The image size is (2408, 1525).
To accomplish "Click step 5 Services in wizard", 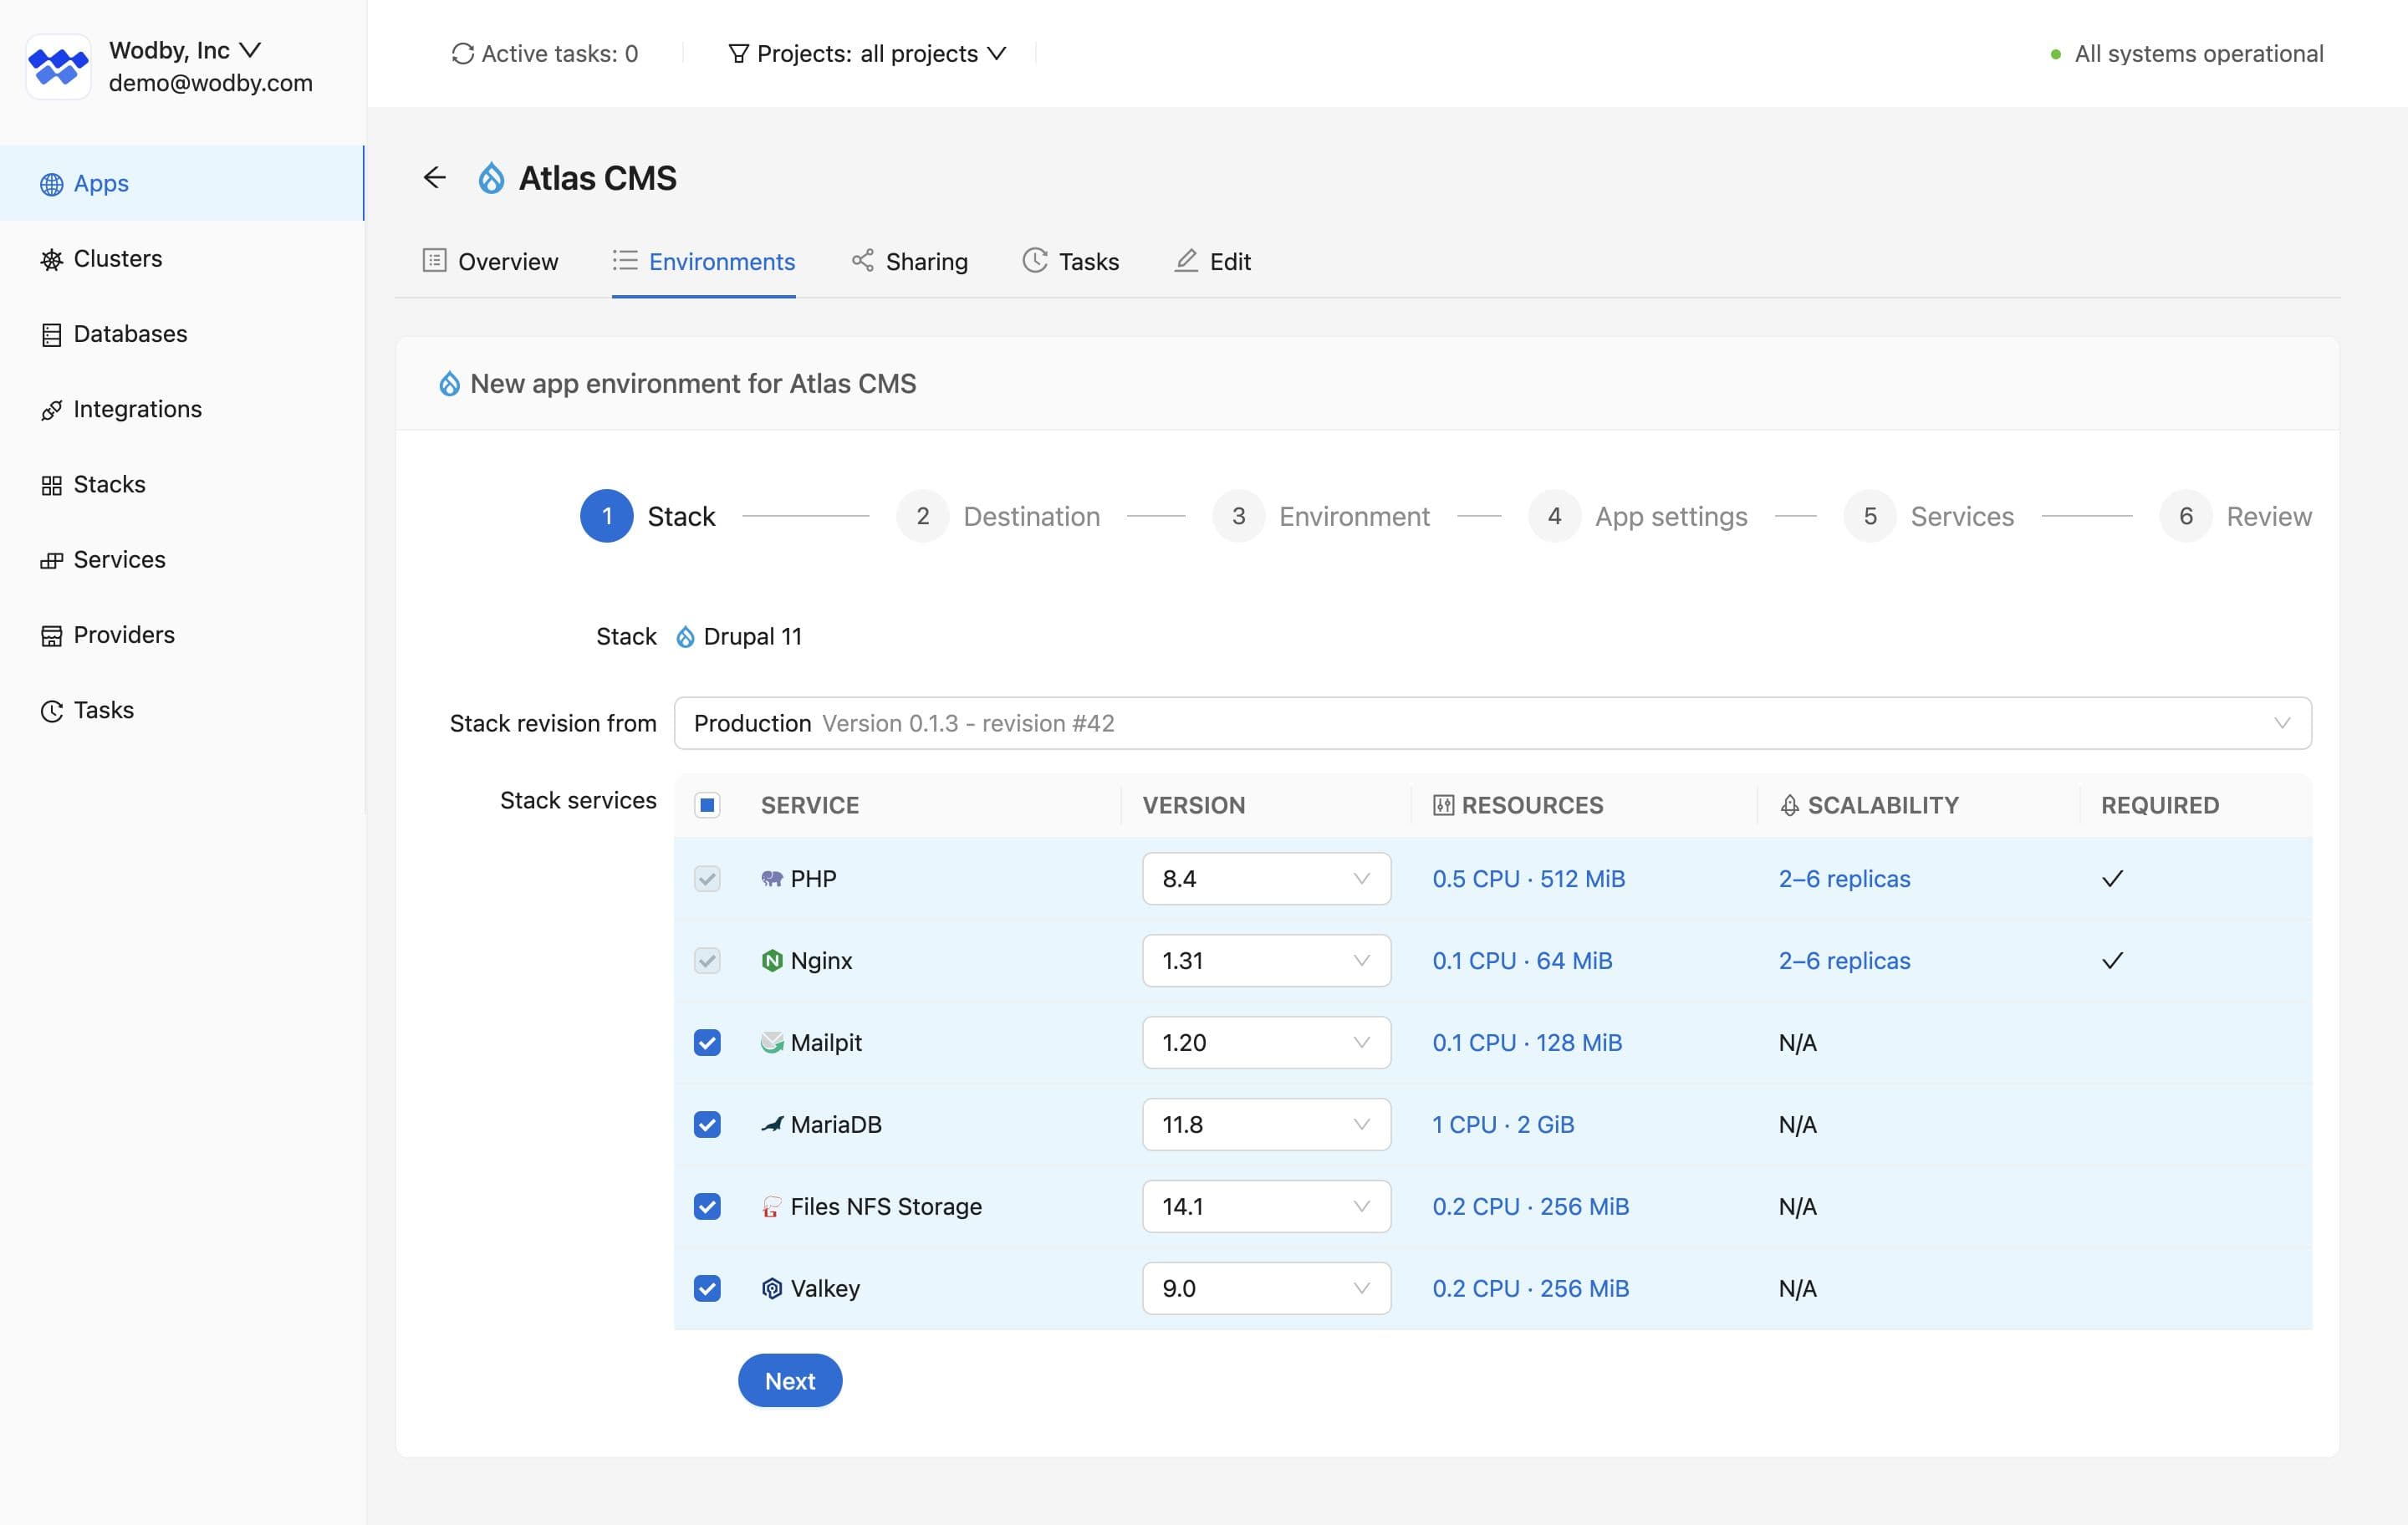I will [1929, 516].
